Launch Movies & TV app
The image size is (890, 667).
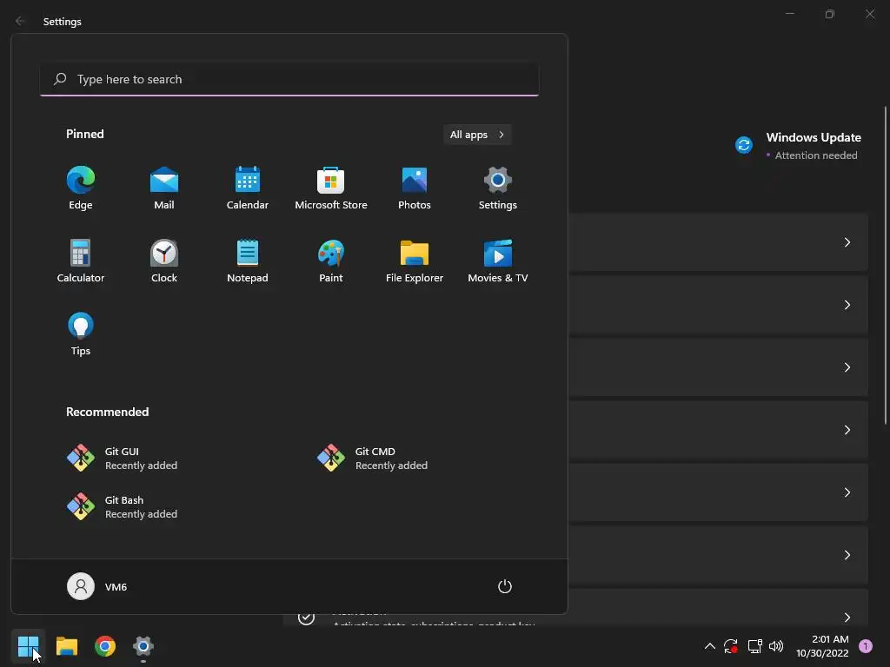(498, 261)
